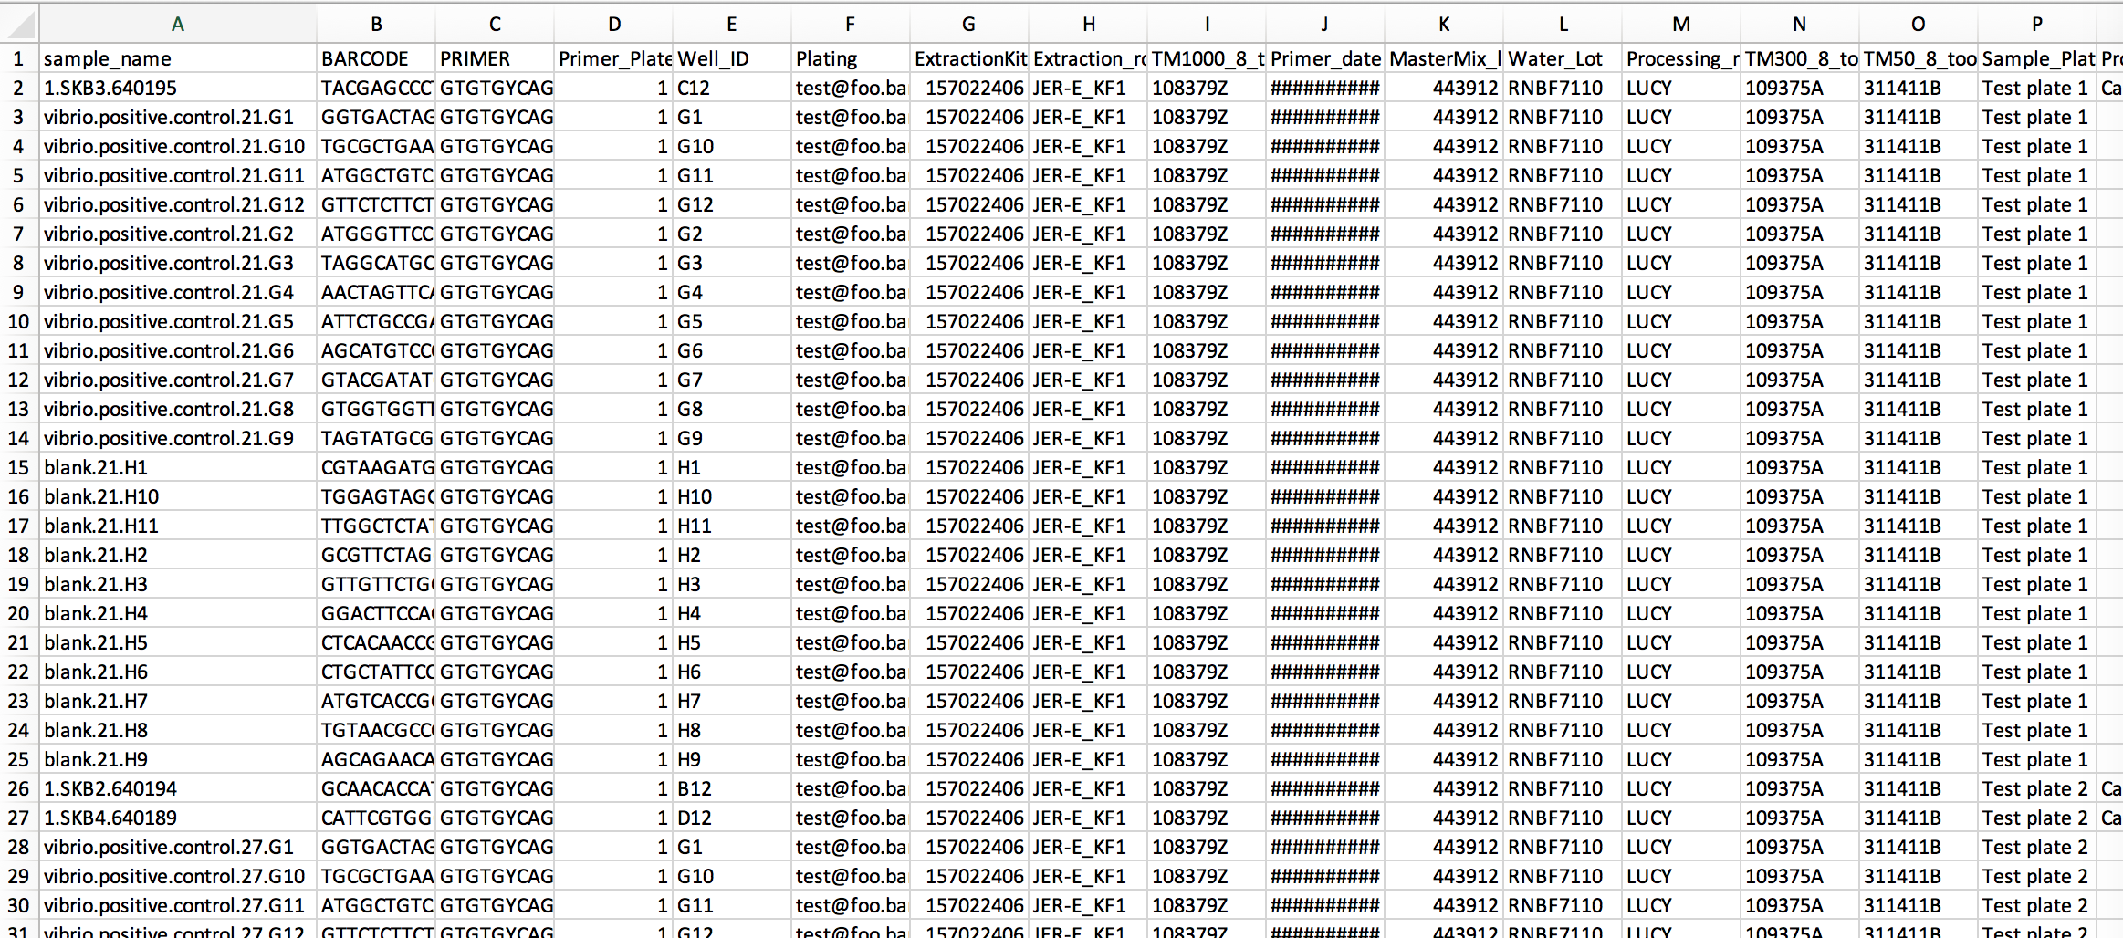Select Well_ID cell D12
This screenshot has height=938, width=2123.
click(732, 818)
